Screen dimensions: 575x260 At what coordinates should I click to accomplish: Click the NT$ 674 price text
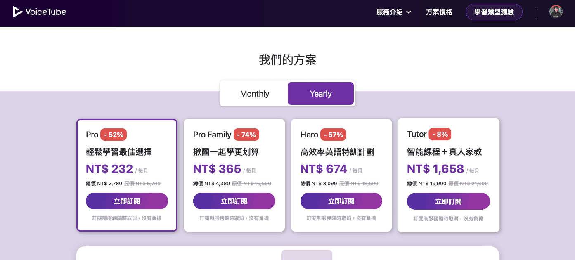click(x=324, y=169)
